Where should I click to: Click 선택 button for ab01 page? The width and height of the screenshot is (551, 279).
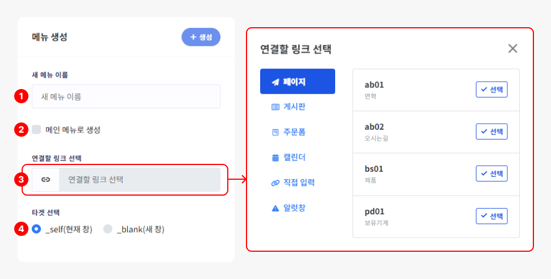pos(491,90)
